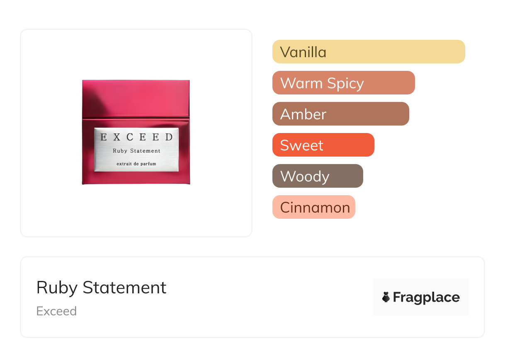Choose the Sweet accord bar
Image resolution: width=505 pixels, height=358 pixels.
point(323,145)
